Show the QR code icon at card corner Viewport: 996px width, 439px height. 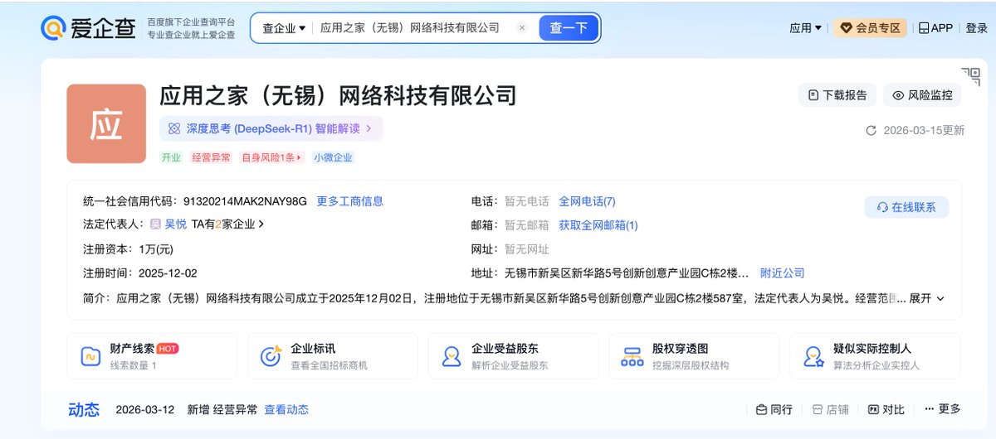pos(970,76)
